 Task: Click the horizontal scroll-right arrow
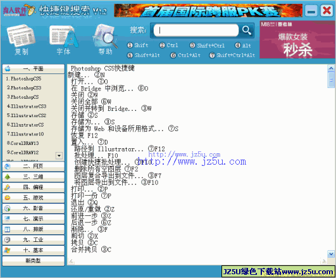[323, 262]
